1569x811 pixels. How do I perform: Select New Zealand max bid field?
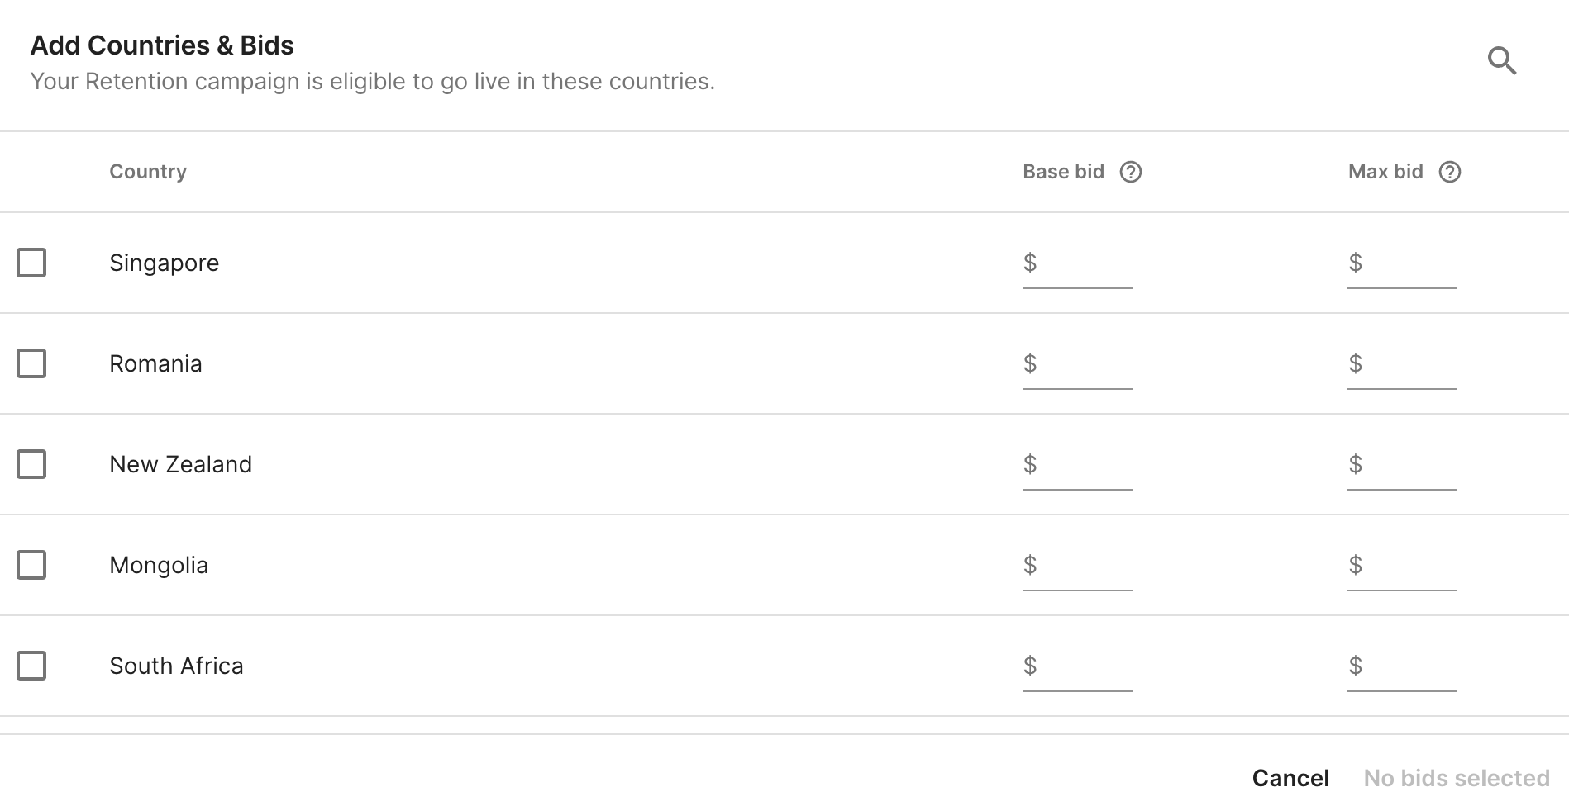pyautogui.click(x=1407, y=465)
